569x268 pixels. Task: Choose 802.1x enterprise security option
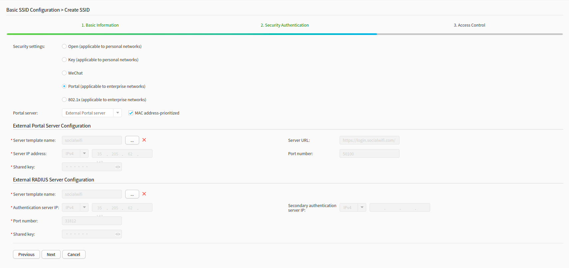pos(64,100)
